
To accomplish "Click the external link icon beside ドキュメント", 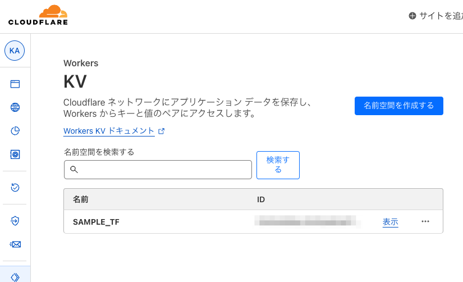I will [x=161, y=131].
